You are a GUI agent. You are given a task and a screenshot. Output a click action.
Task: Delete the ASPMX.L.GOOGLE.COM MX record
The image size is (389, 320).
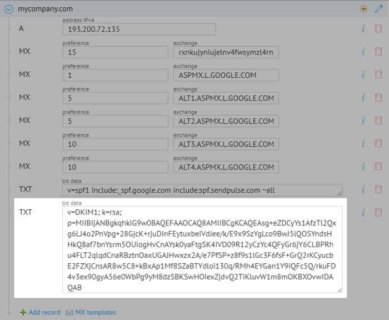click(x=378, y=74)
